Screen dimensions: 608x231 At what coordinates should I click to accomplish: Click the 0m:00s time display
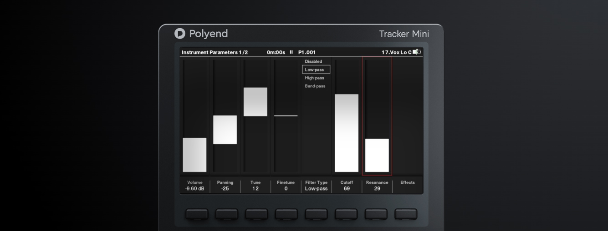pos(276,52)
